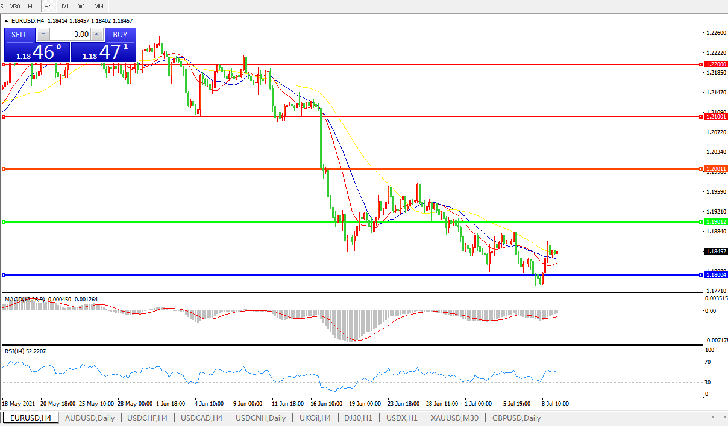The image size is (728, 426).
Task: Increase trade volume with the up arrow
Action: pos(96,35)
